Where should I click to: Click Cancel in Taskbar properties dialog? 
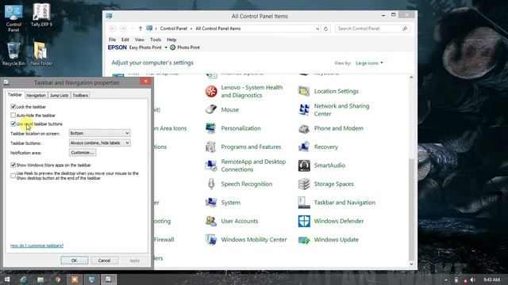(104, 260)
